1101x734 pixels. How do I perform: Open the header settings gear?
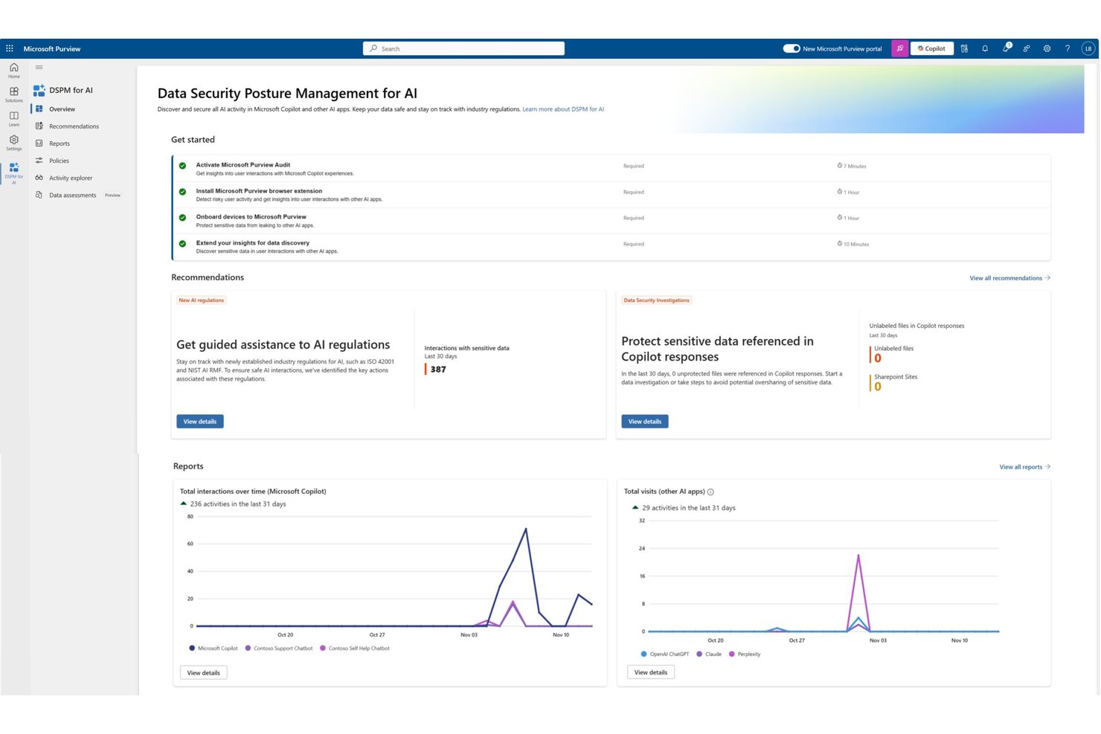1047,48
